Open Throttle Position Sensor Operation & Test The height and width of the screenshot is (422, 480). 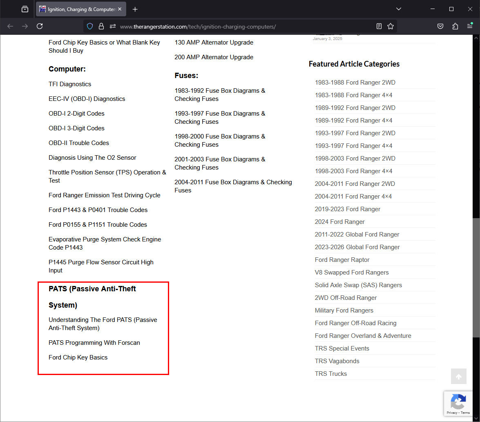pyautogui.click(x=107, y=176)
